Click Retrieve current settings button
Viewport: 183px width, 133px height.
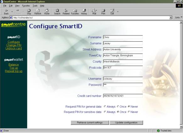[x=90, y=123]
